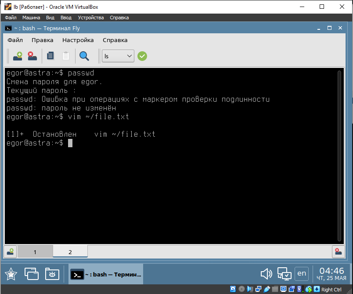Image resolution: width=353 pixels, height=294 pixels.
Task: Click the audio status icon in VirtualBox bar
Action: point(250,289)
